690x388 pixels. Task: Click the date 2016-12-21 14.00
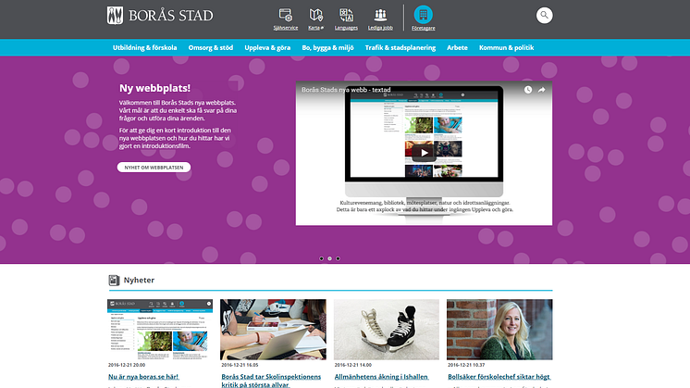click(353, 365)
